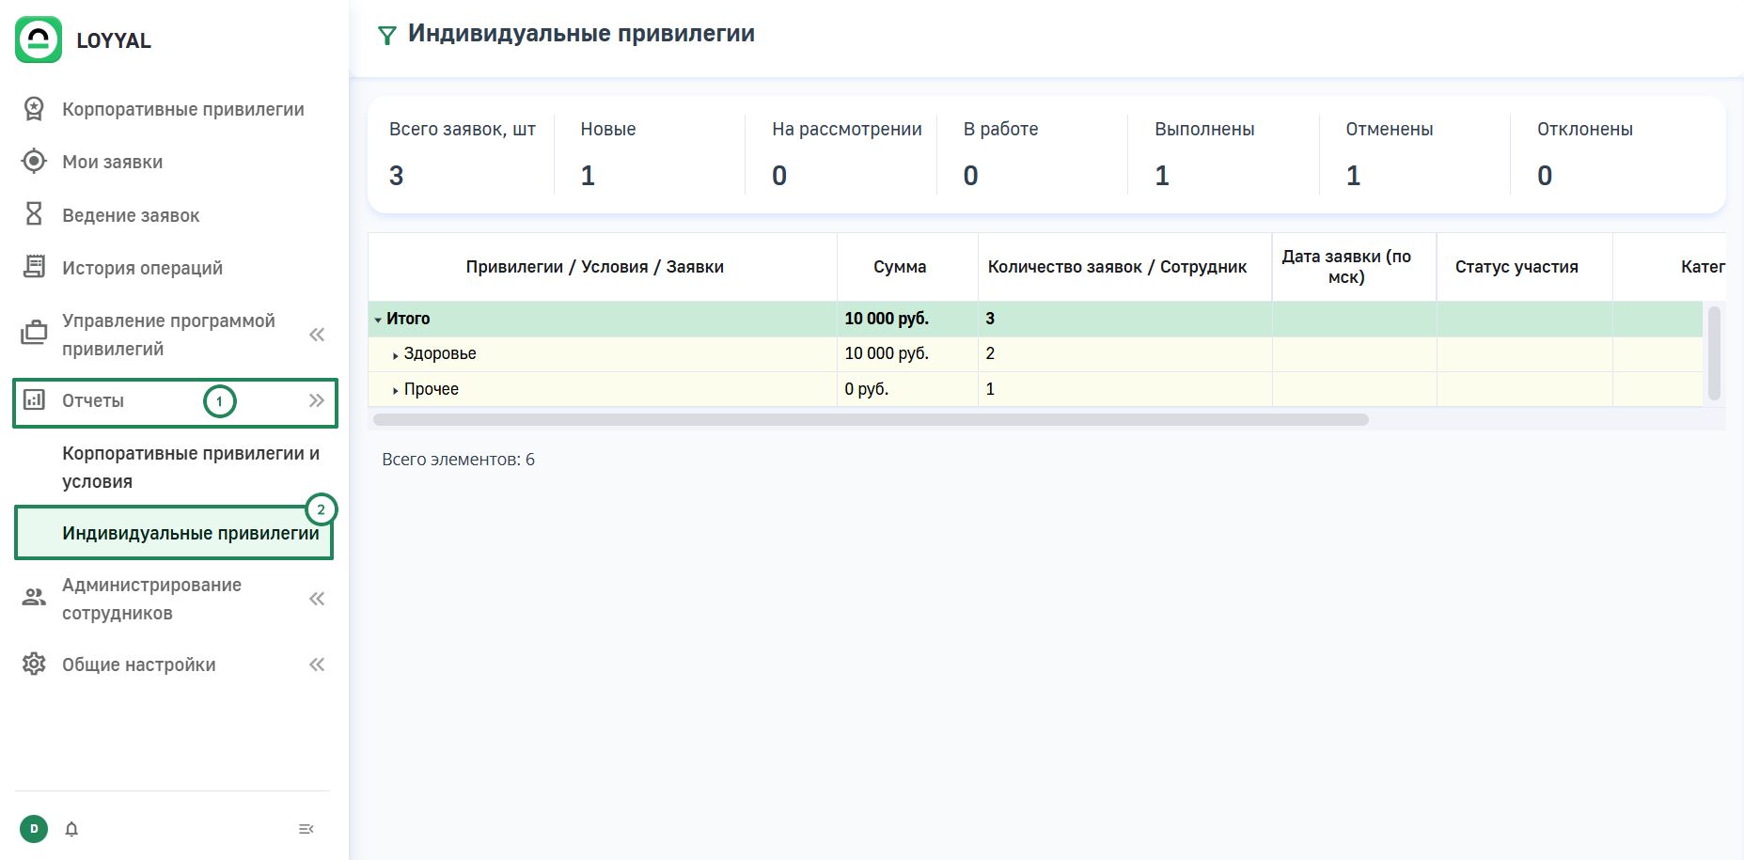The image size is (1744, 860).
Task: Click the LOYYAL logo icon
Action: coord(39,39)
